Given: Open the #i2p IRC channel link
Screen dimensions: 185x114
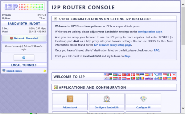Looking at the screenshot, I should [127, 56].
